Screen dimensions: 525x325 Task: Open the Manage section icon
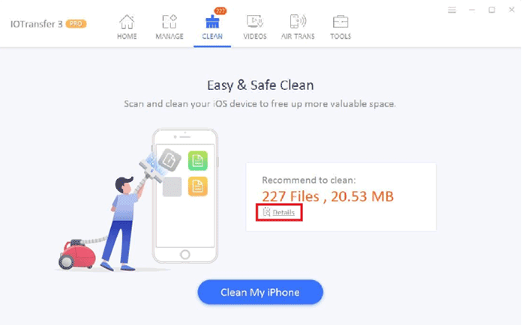tap(169, 22)
